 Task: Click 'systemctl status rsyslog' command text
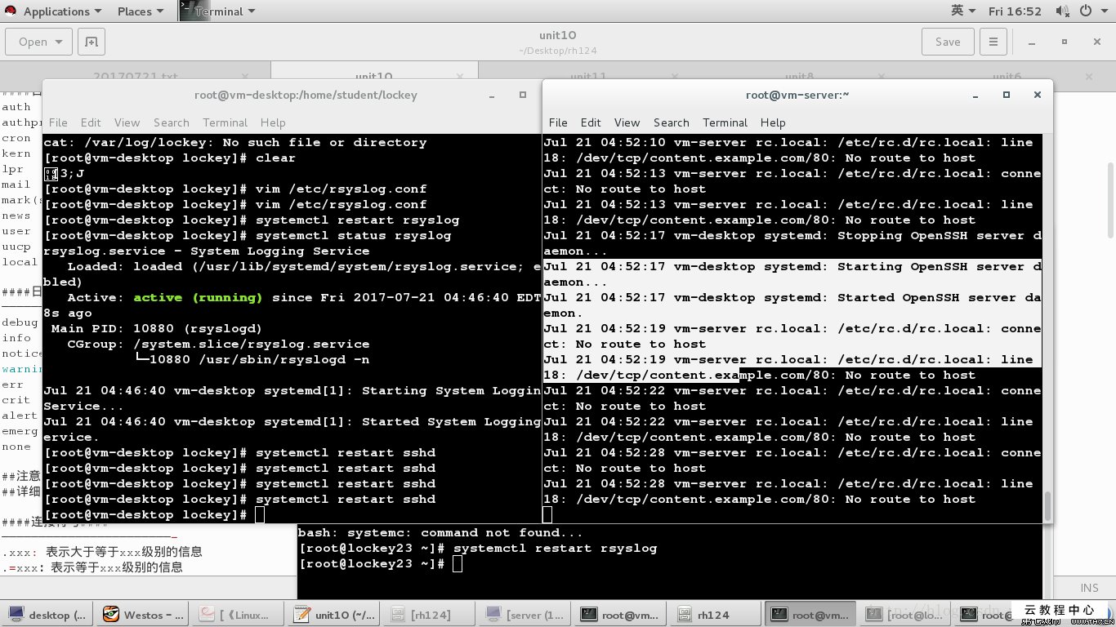(x=353, y=235)
